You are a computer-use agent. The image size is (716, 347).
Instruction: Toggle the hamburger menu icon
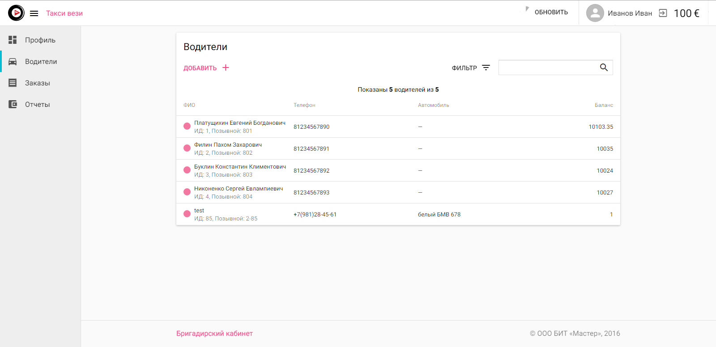pos(34,13)
